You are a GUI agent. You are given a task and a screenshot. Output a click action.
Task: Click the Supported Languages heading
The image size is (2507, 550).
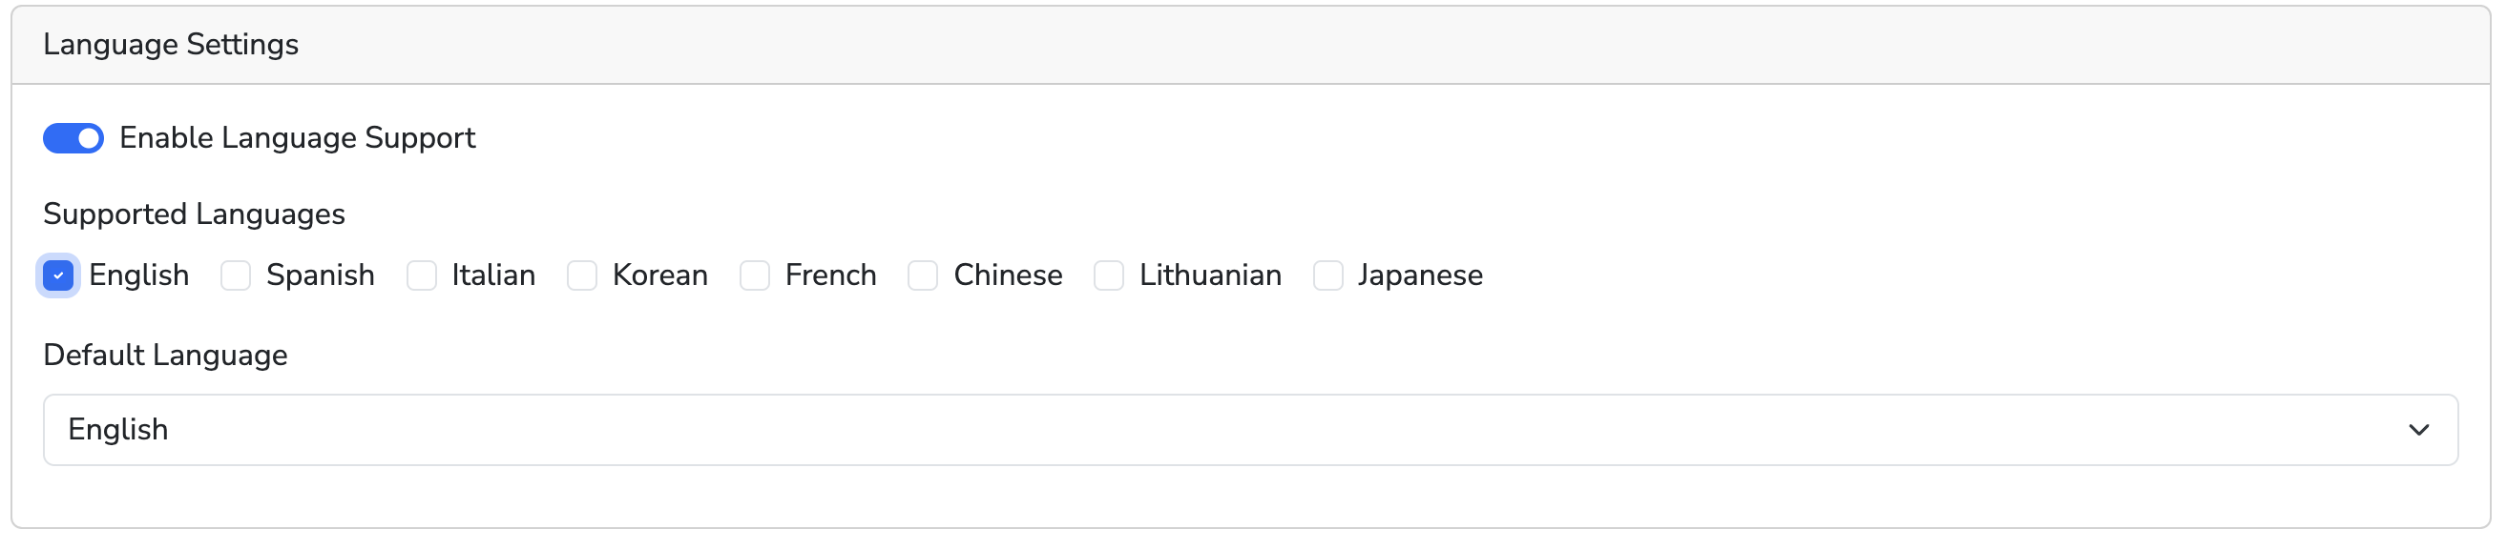[x=194, y=214]
